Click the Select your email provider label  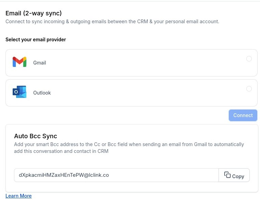point(36,40)
